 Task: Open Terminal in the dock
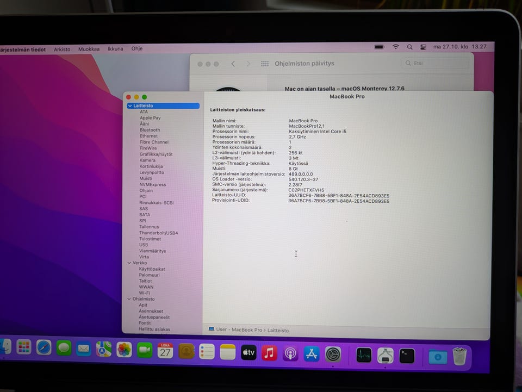407,356
